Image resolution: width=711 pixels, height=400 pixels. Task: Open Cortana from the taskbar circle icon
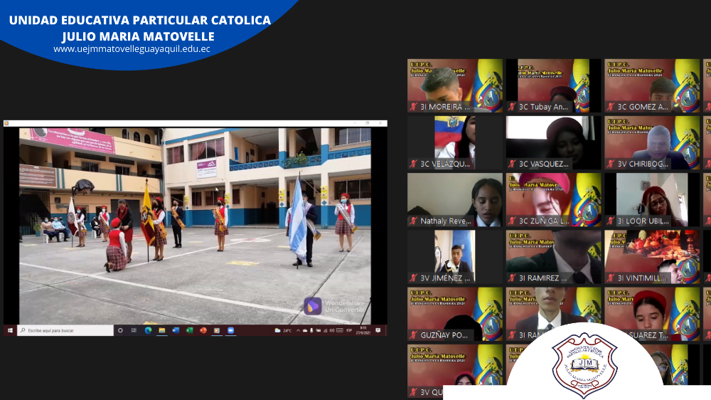[120, 330]
